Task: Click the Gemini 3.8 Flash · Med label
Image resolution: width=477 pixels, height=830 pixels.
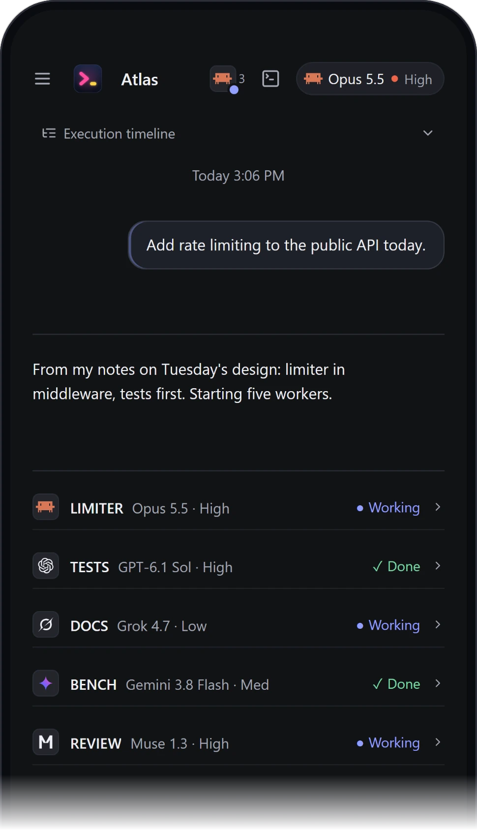Action: click(197, 685)
